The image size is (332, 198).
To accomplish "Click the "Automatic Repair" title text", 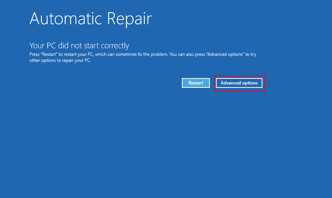I will [90, 18].
